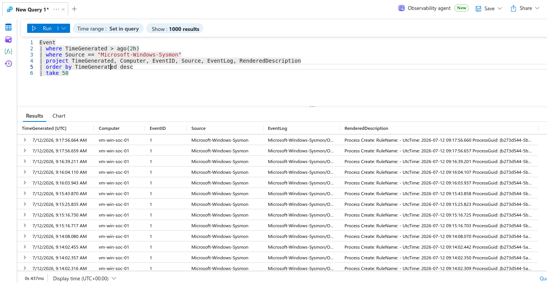Run the query
This screenshot has height=283, width=547.
[x=42, y=28]
